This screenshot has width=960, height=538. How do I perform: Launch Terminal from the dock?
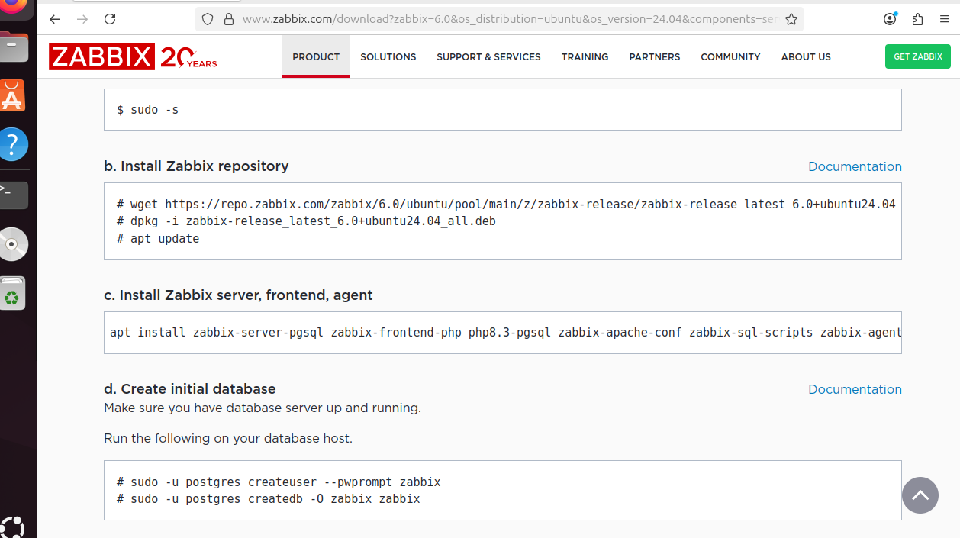pyautogui.click(x=14, y=195)
